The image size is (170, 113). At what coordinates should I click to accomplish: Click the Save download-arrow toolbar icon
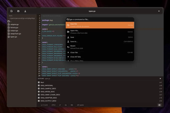click(x=25, y=11)
